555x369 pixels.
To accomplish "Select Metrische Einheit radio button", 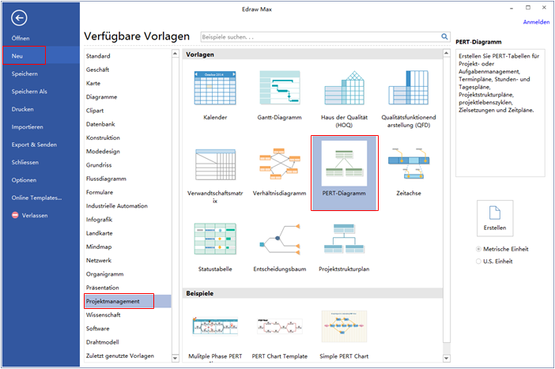I will pyautogui.click(x=478, y=249).
